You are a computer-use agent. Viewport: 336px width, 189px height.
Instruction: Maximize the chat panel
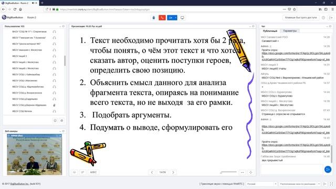point(330,26)
